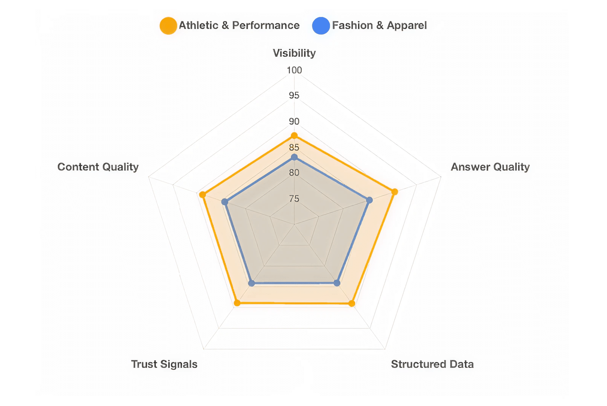The width and height of the screenshot is (607, 406).
Task: Click the 100 tick label on the scale
Action: (294, 70)
